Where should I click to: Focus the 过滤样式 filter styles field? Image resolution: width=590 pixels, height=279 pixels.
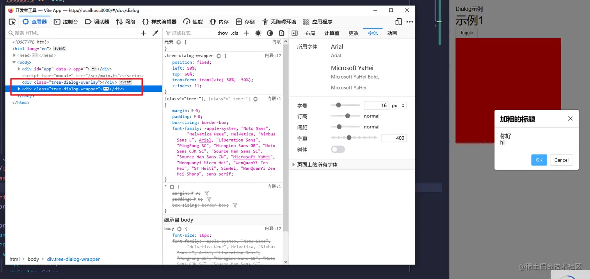[189, 33]
